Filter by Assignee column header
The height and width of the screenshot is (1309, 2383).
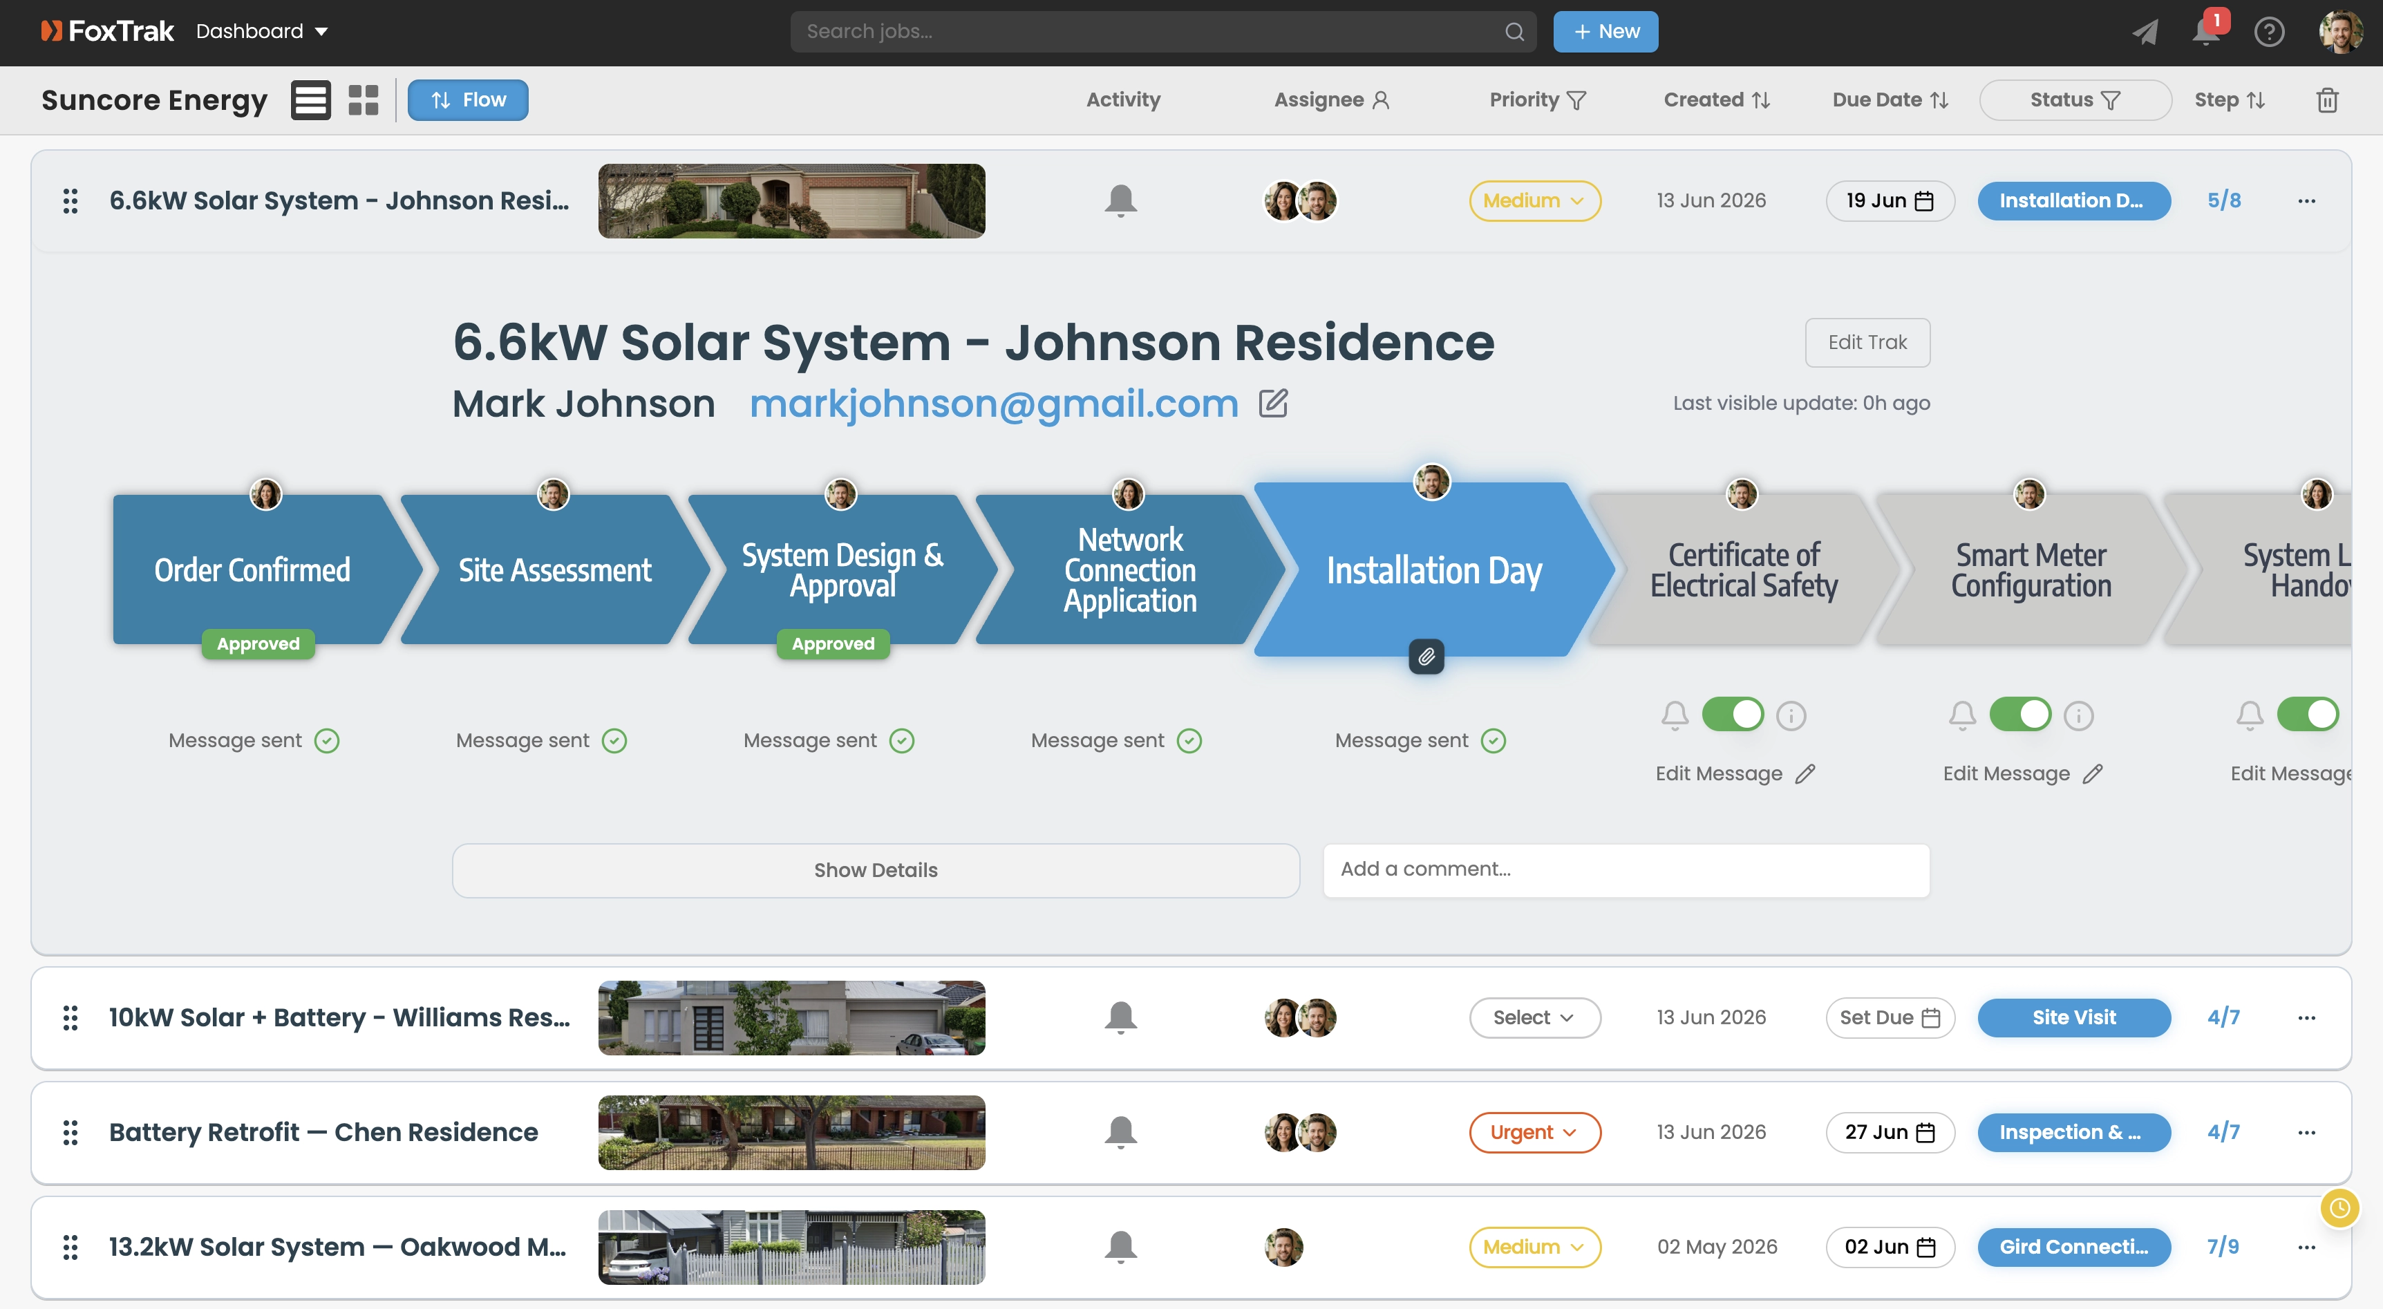1332,100
